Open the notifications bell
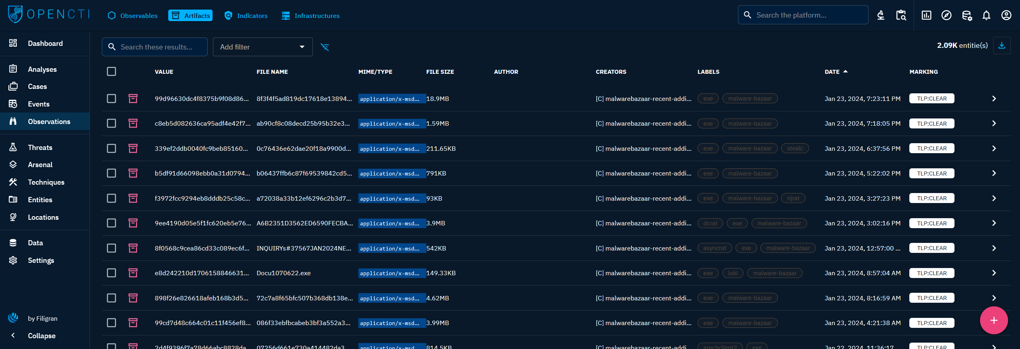 coord(986,16)
